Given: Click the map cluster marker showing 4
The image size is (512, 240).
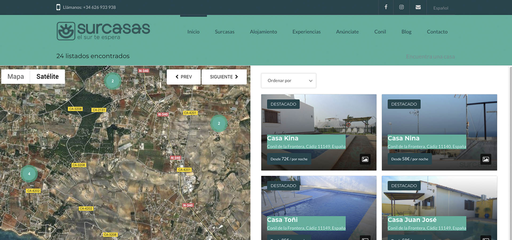Looking at the screenshot, I should [29, 174].
